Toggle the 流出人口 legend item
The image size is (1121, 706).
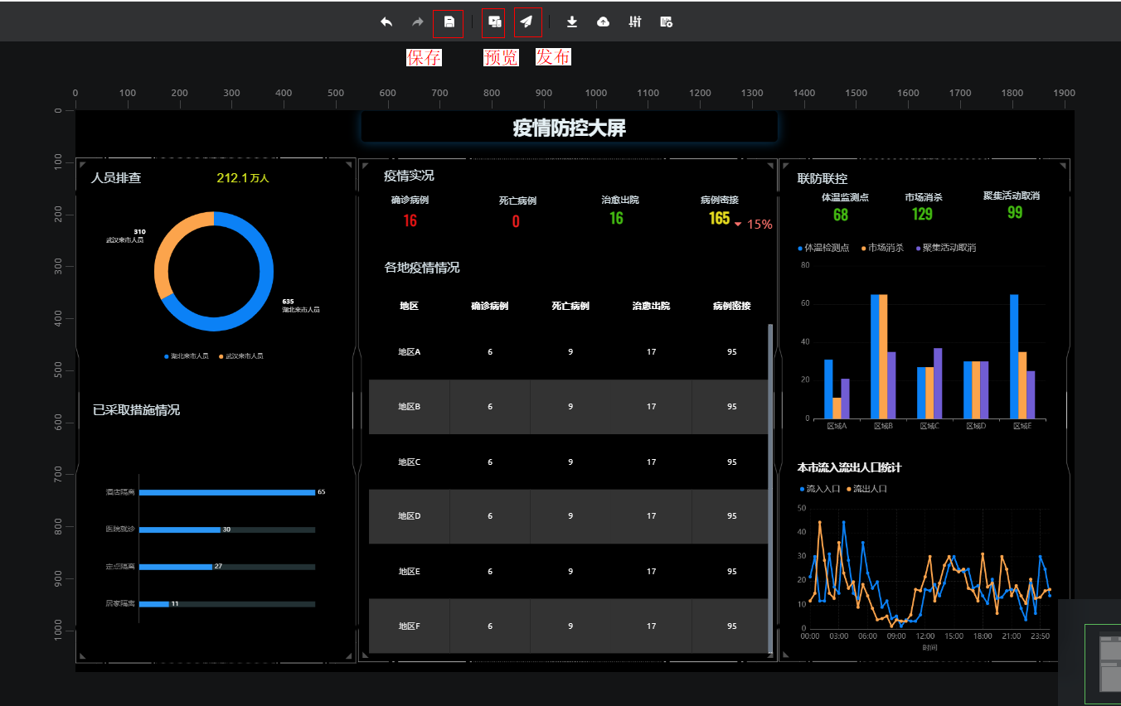pos(866,489)
